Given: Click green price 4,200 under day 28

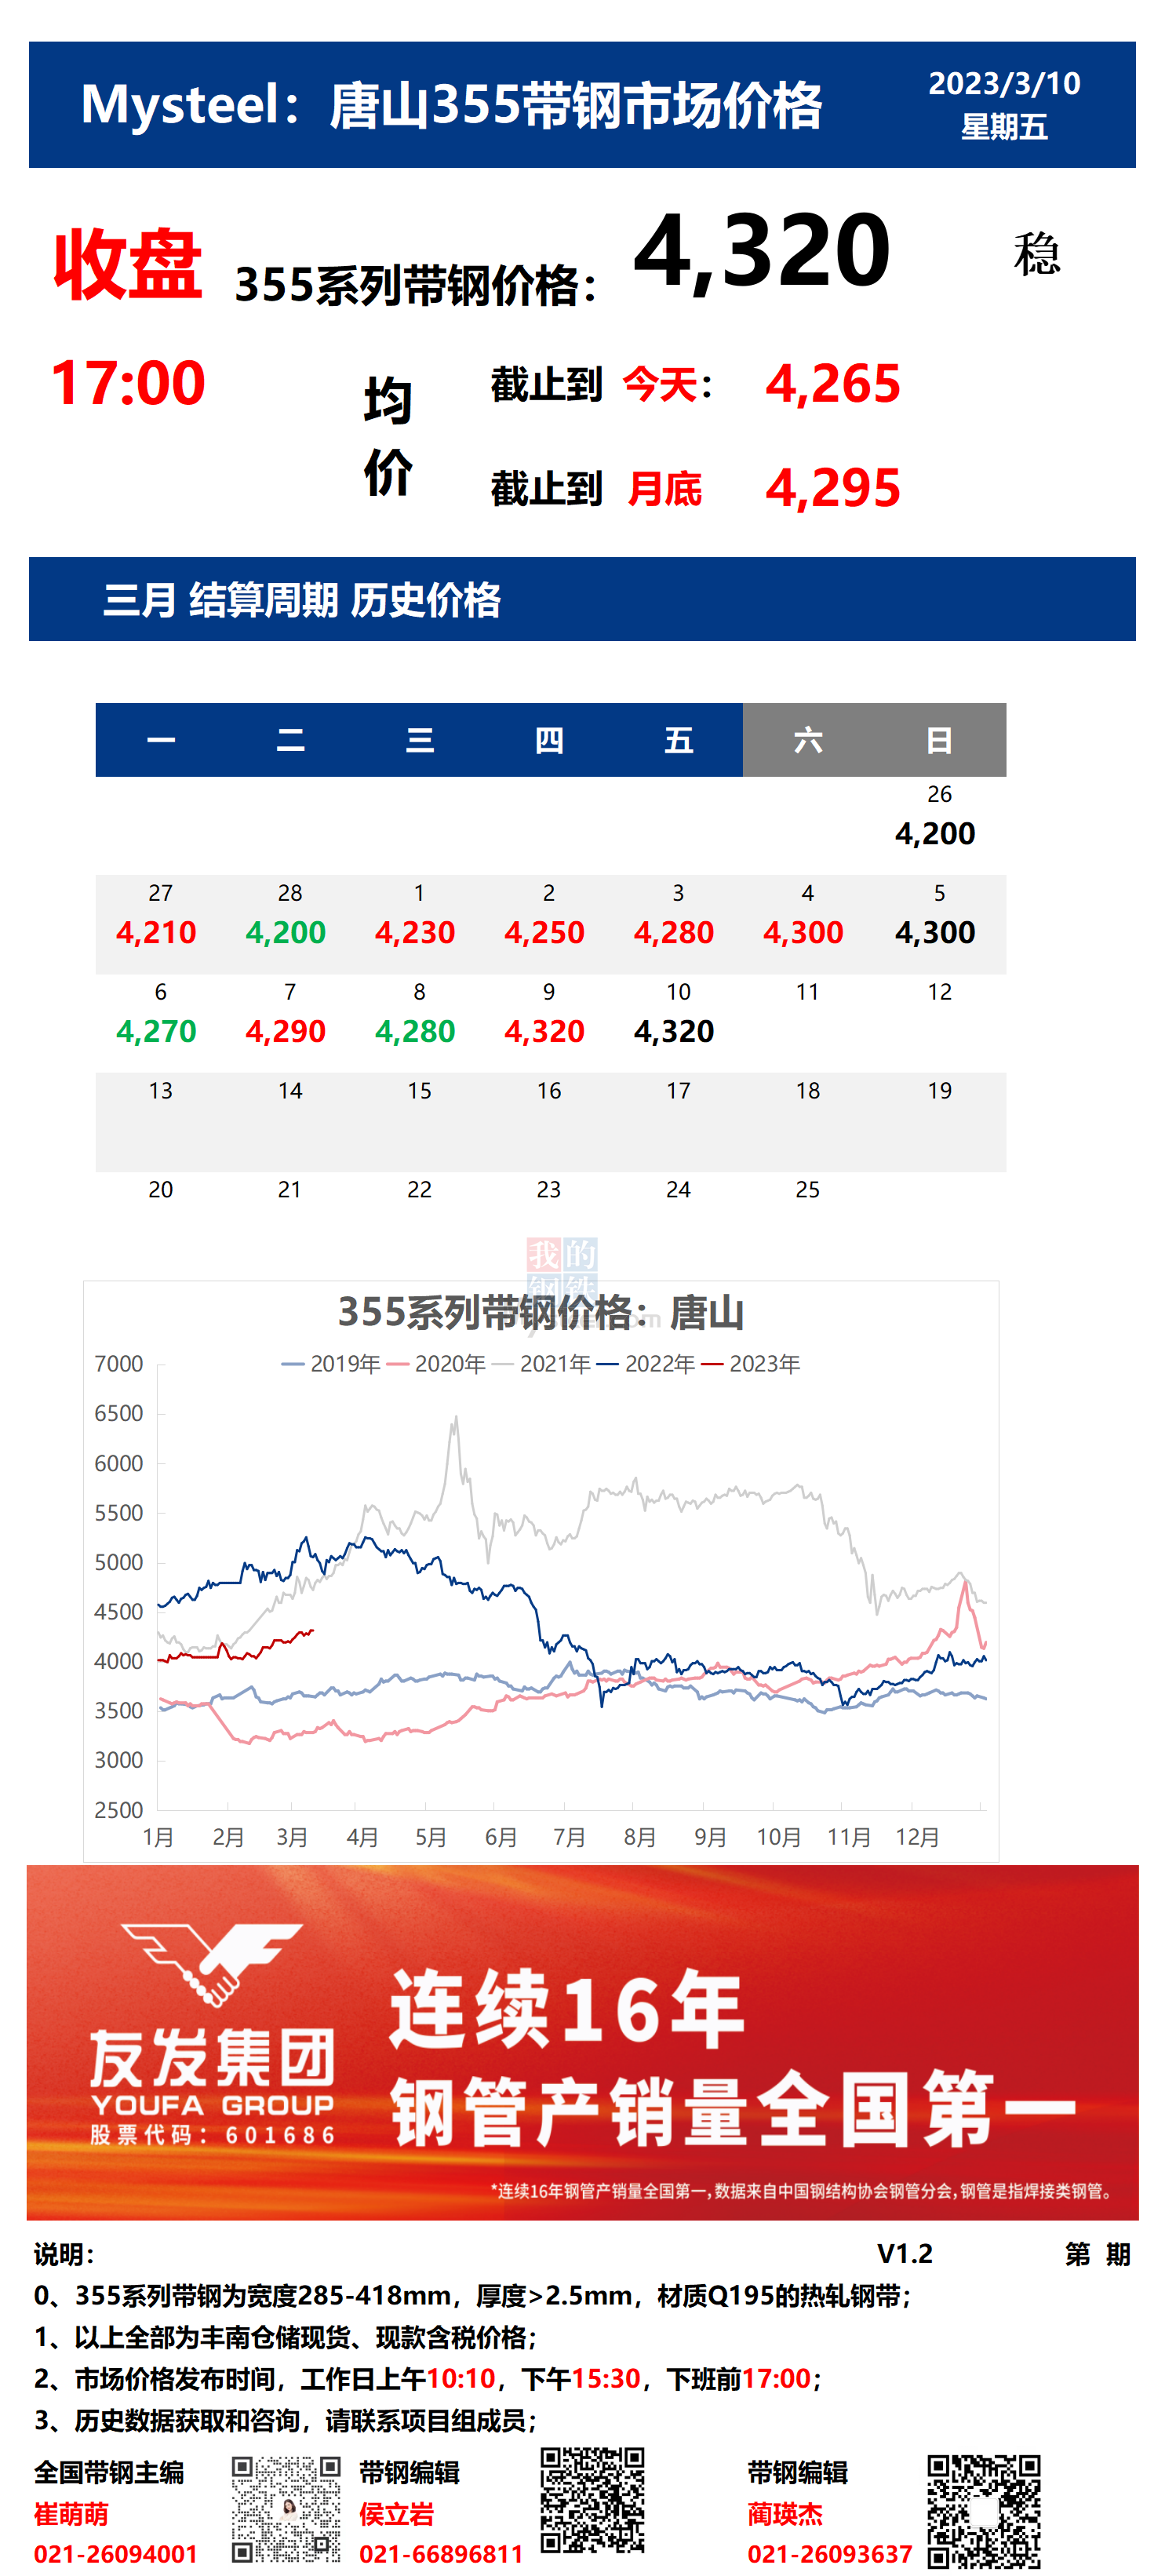Looking at the screenshot, I should 286,933.
